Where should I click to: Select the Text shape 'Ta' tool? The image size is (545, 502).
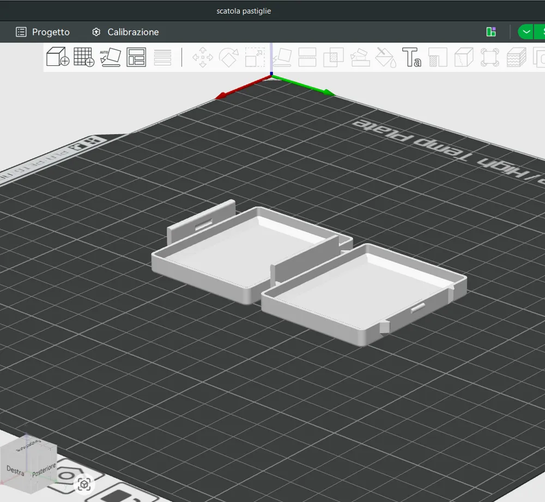[411, 57]
